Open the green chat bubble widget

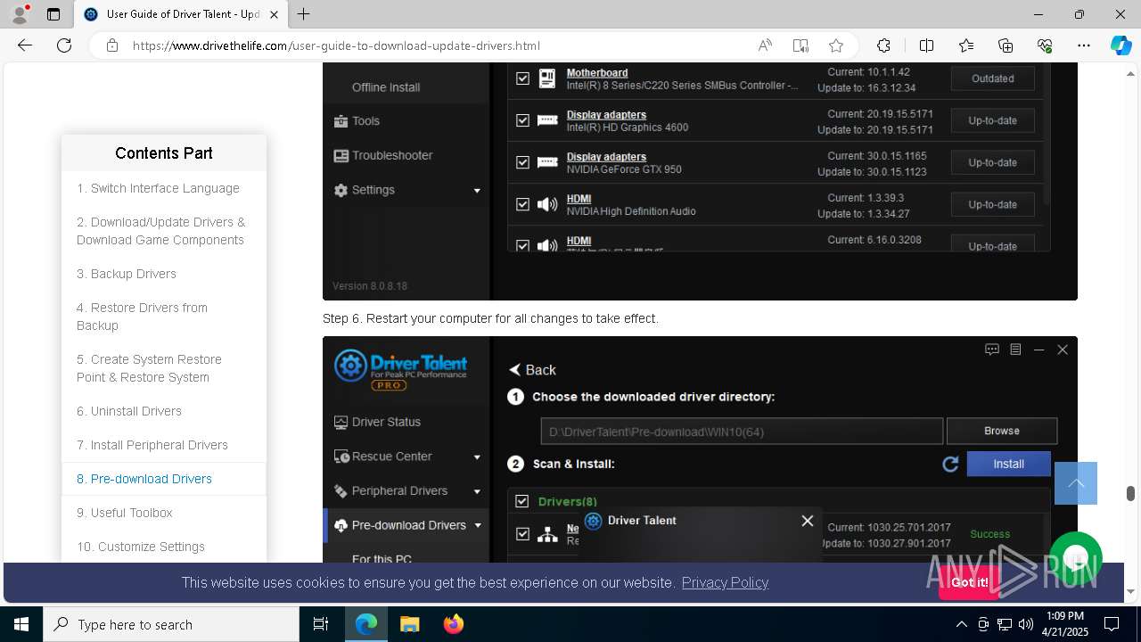[x=1076, y=559]
